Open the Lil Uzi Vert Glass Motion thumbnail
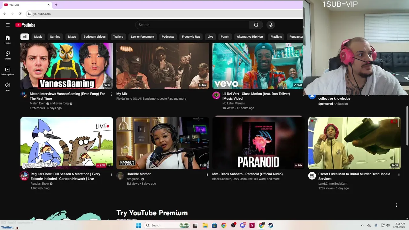Screen dimensions: 409x230 click(258, 66)
